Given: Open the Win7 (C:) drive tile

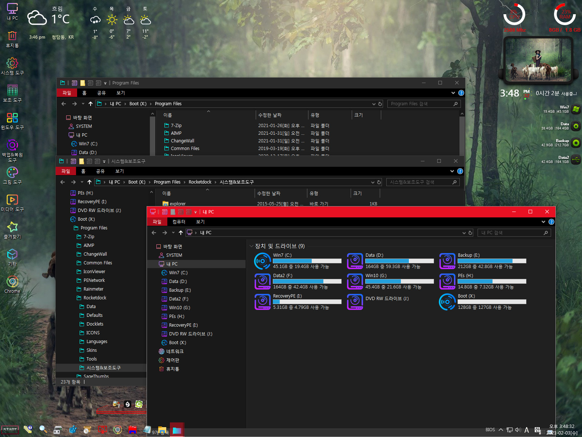Looking at the screenshot, I should pos(298,261).
